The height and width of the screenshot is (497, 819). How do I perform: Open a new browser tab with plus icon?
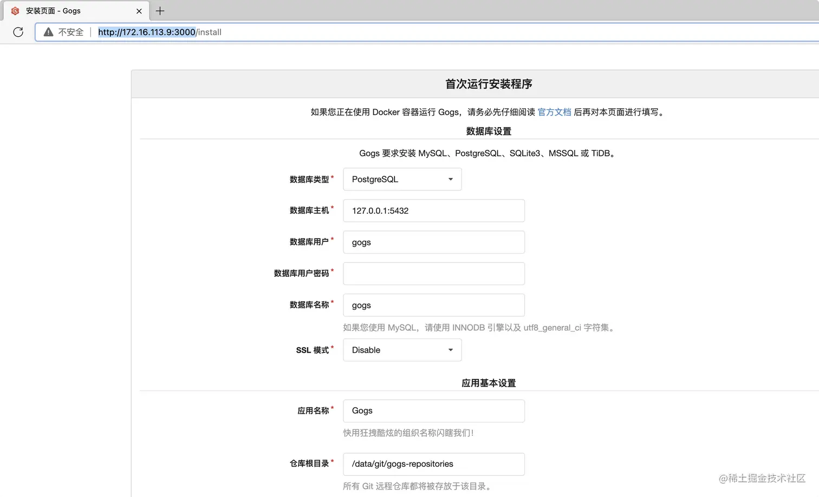pyautogui.click(x=160, y=11)
